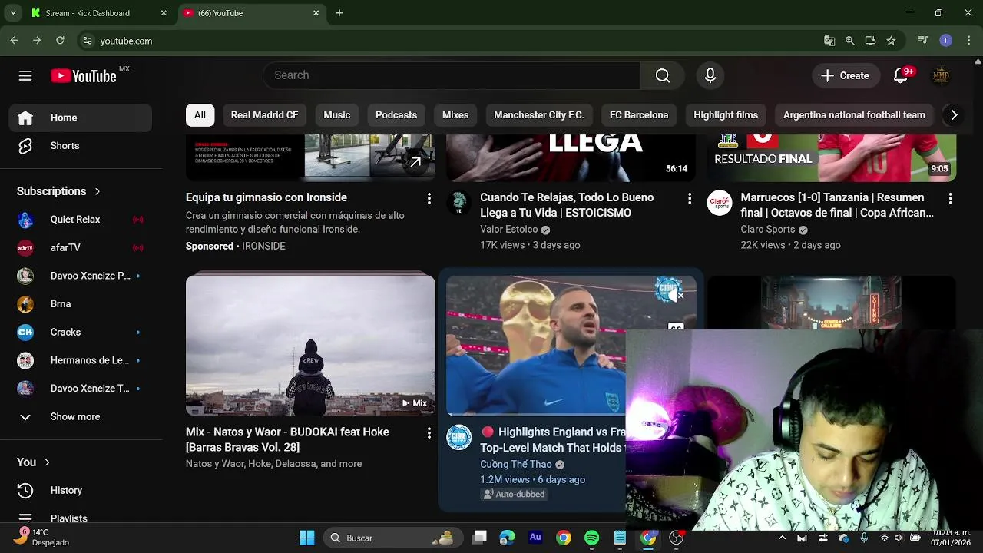Open Microsoft Edge from the taskbar
The height and width of the screenshot is (553, 983).
507,538
